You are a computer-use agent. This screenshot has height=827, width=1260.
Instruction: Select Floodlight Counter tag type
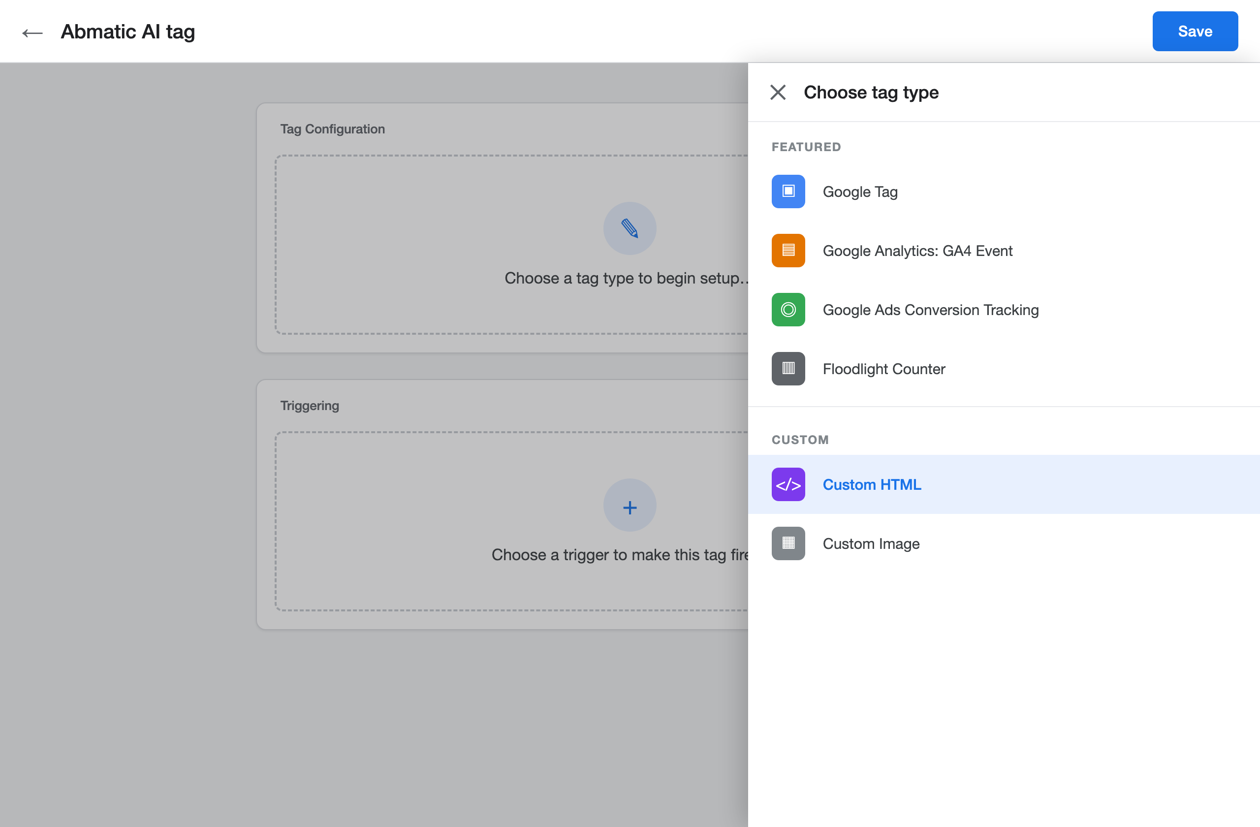(x=1004, y=369)
